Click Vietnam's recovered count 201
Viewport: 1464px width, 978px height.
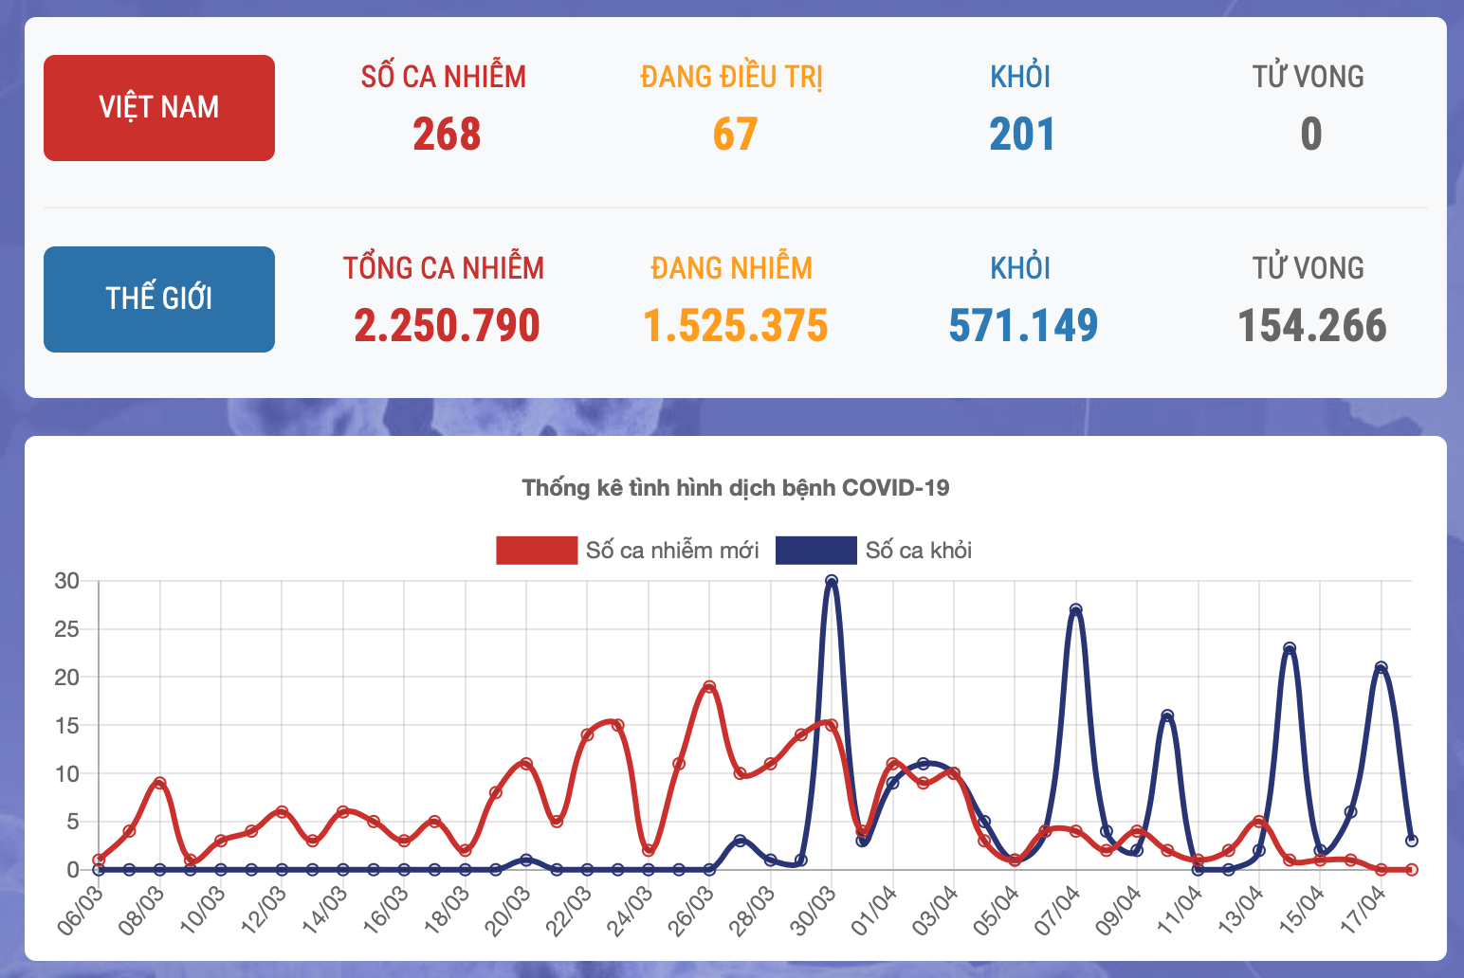click(1021, 135)
